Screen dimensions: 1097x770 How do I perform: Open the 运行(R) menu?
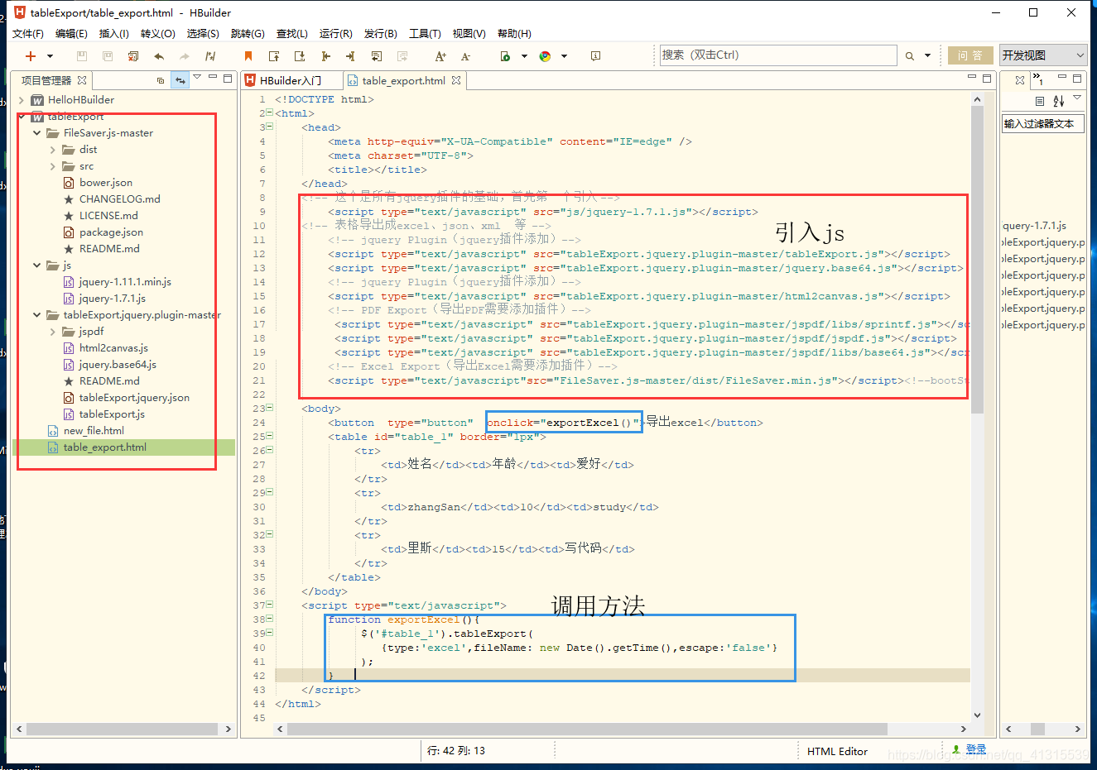(x=336, y=34)
